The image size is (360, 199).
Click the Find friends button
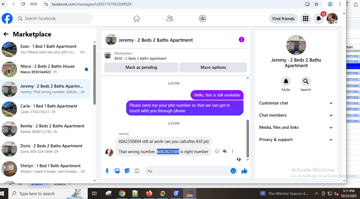coord(284,19)
